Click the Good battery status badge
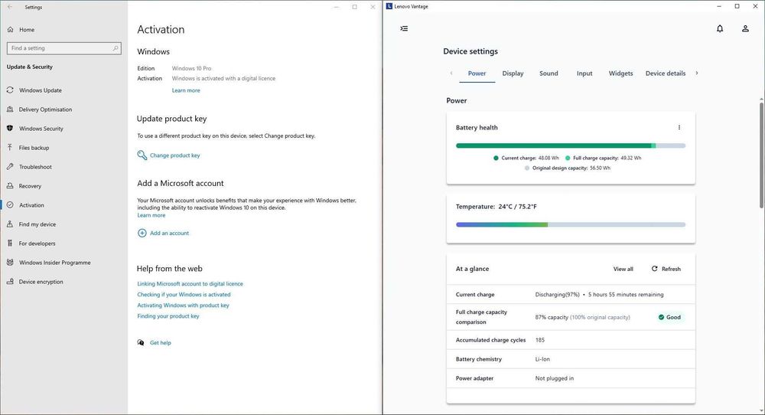Screen dimensions: 765x415 tap(669, 317)
